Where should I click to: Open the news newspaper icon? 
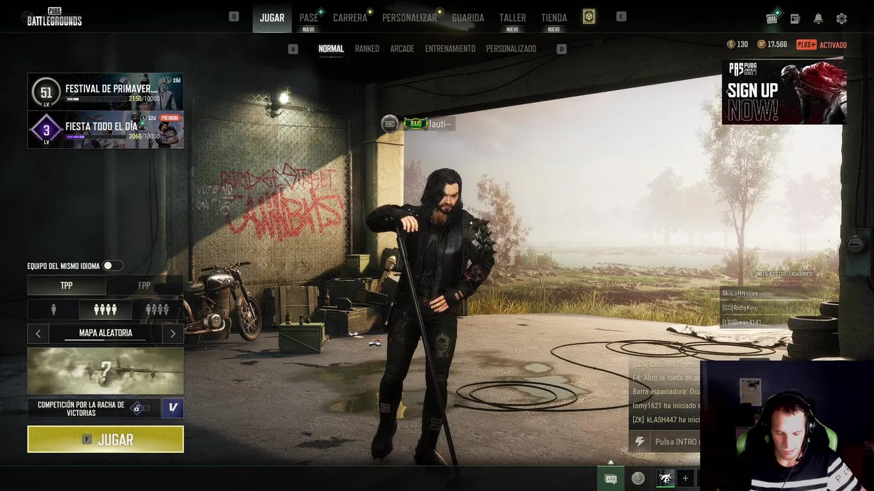click(x=795, y=18)
